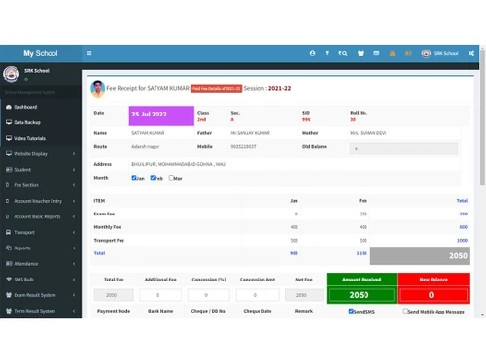Click the Exam Result System icon

point(9,295)
